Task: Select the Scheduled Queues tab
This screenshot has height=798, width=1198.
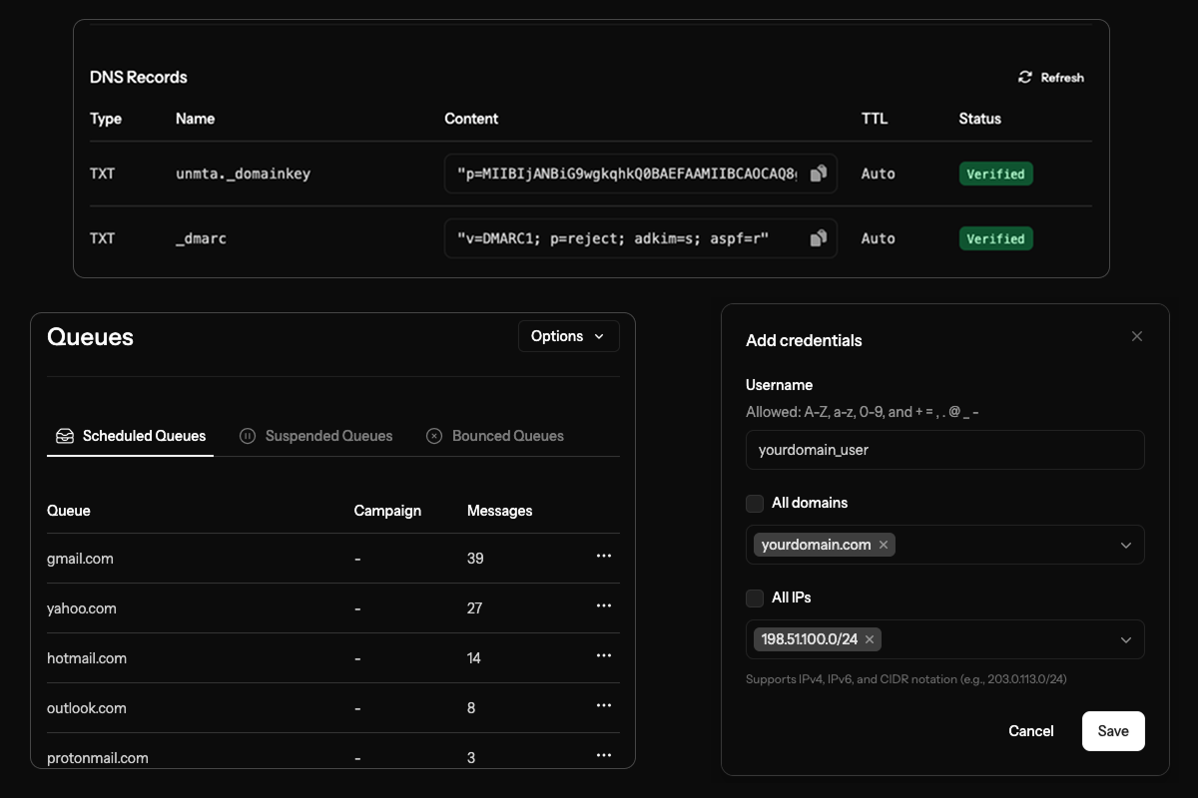Action: pos(131,436)
